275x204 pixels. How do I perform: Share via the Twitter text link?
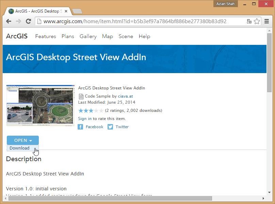pyautogui.click(x=122, y=127)
